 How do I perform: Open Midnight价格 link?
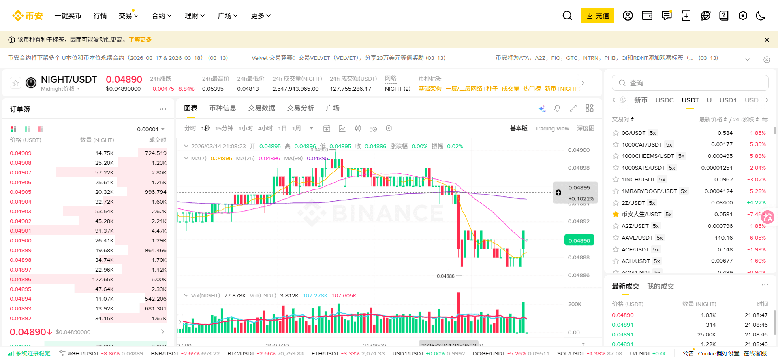60,89
